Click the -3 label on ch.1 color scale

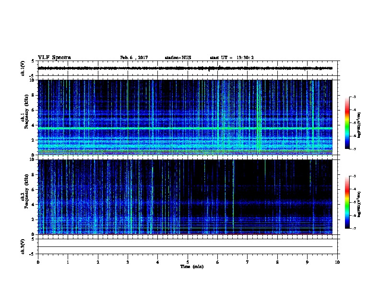[354, 97]
